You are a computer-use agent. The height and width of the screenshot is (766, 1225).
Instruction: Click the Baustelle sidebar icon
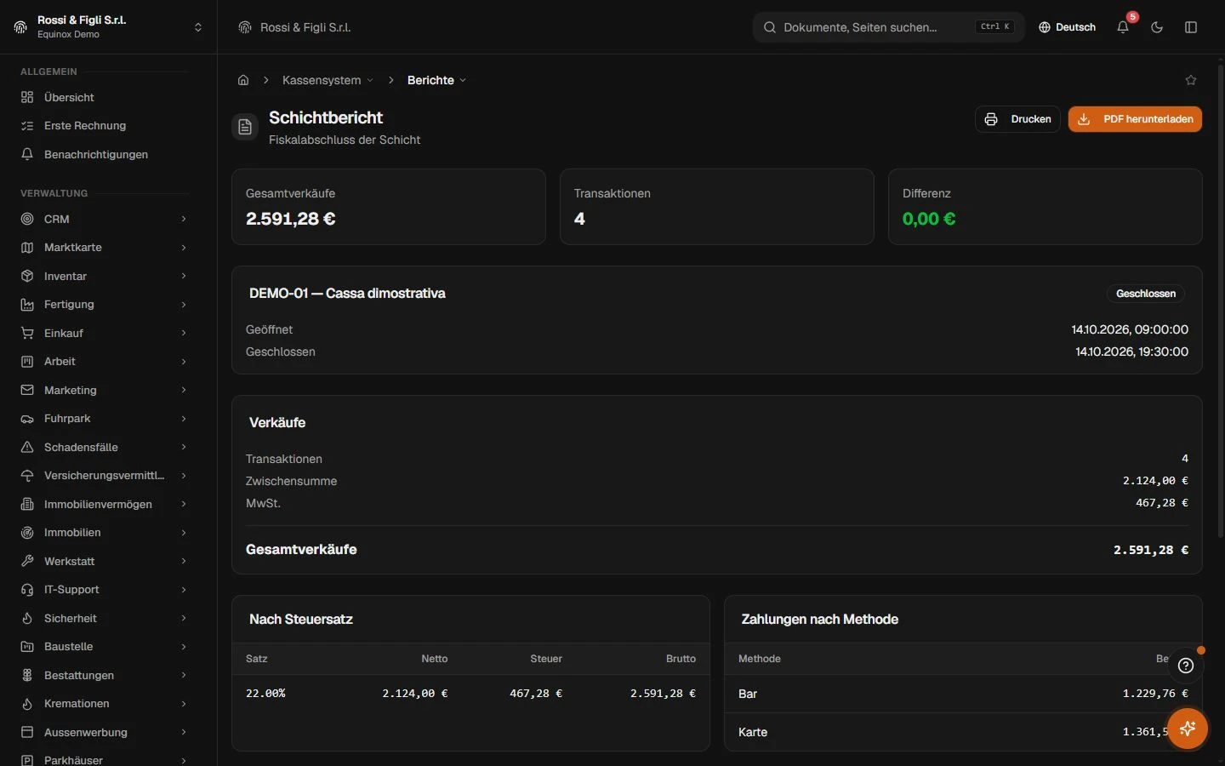coord(27,647)
